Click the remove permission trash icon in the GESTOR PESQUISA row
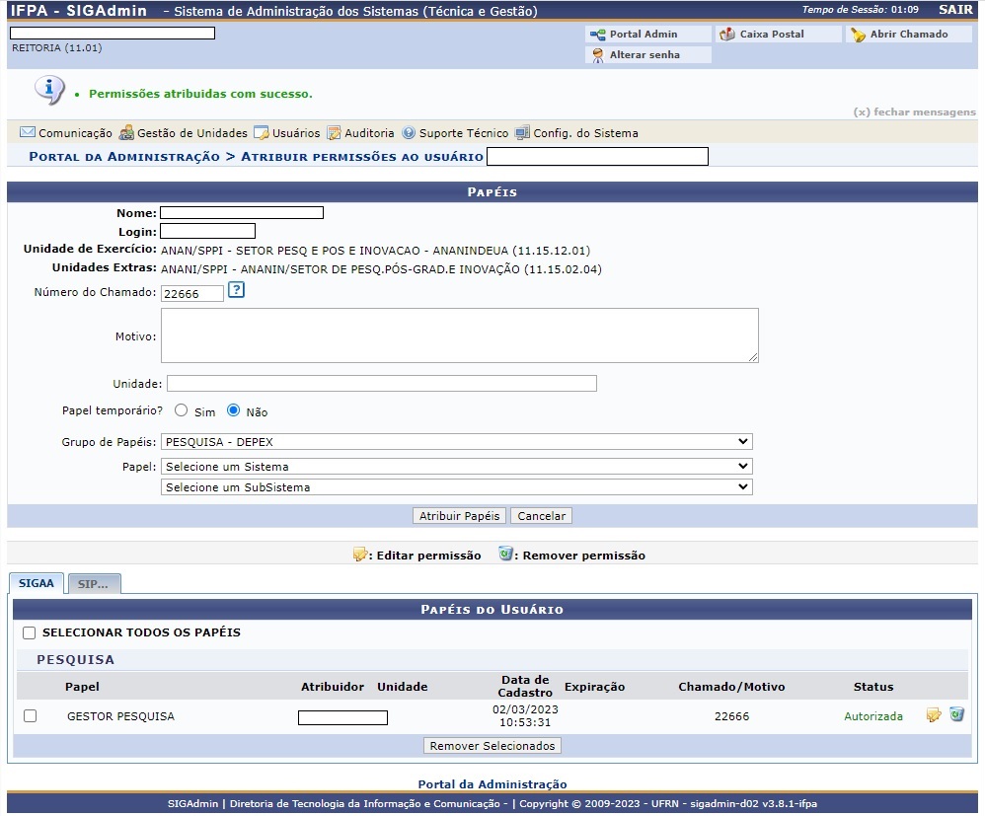The image size is (985, 816). [956, 714]
